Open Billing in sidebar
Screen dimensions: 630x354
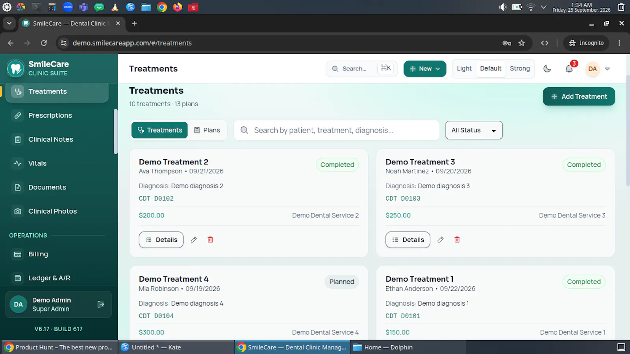tap(57, 254)
